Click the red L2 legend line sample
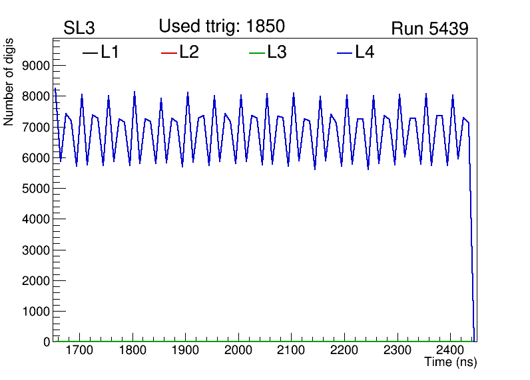 [169, 52]
